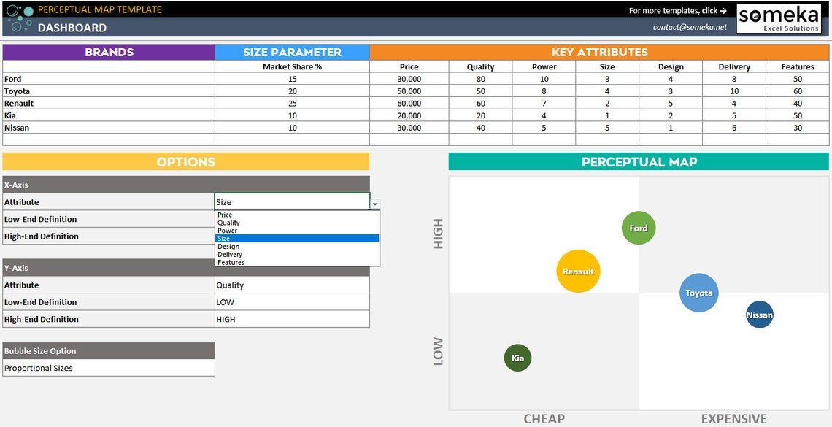This screenshot has height=427, width=832.
Task: Select the Y-Axis Attribute cell showing Quality
Action: (290, 285)
